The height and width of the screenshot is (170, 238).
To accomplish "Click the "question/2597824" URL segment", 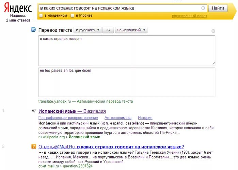I will click(78, 166).
